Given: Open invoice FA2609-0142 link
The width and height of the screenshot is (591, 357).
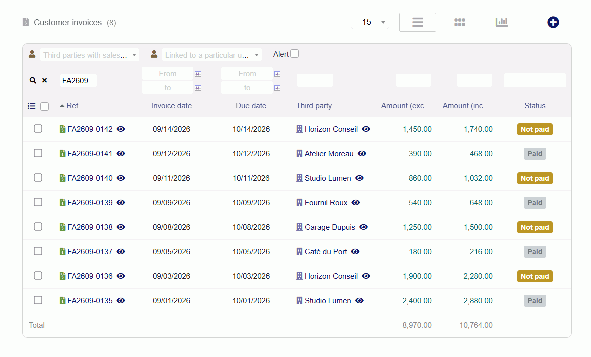Looking at the screenshot, I should click(90, 129).
